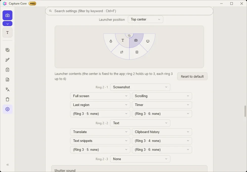Open the translate icon in sidebar

(x=7, y=90)
